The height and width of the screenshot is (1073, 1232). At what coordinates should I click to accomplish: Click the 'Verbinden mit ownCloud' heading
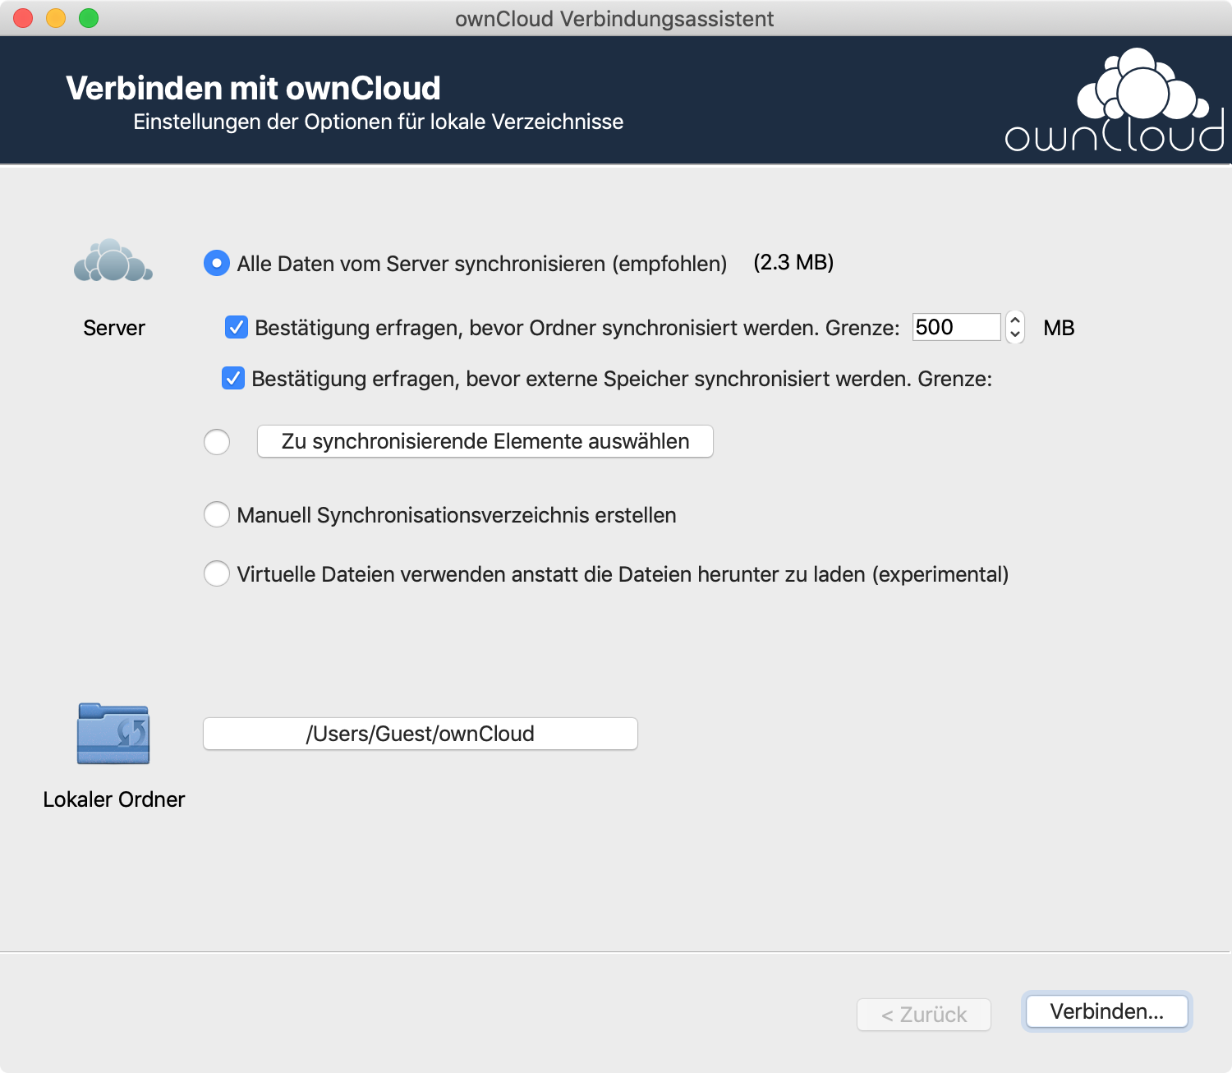[253, 88]
